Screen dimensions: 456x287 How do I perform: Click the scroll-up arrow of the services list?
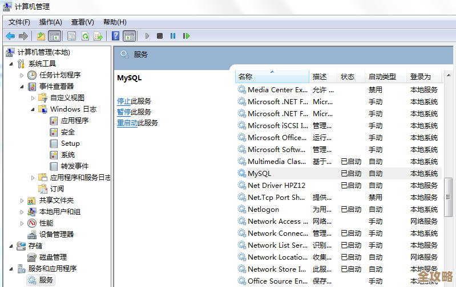449,75
